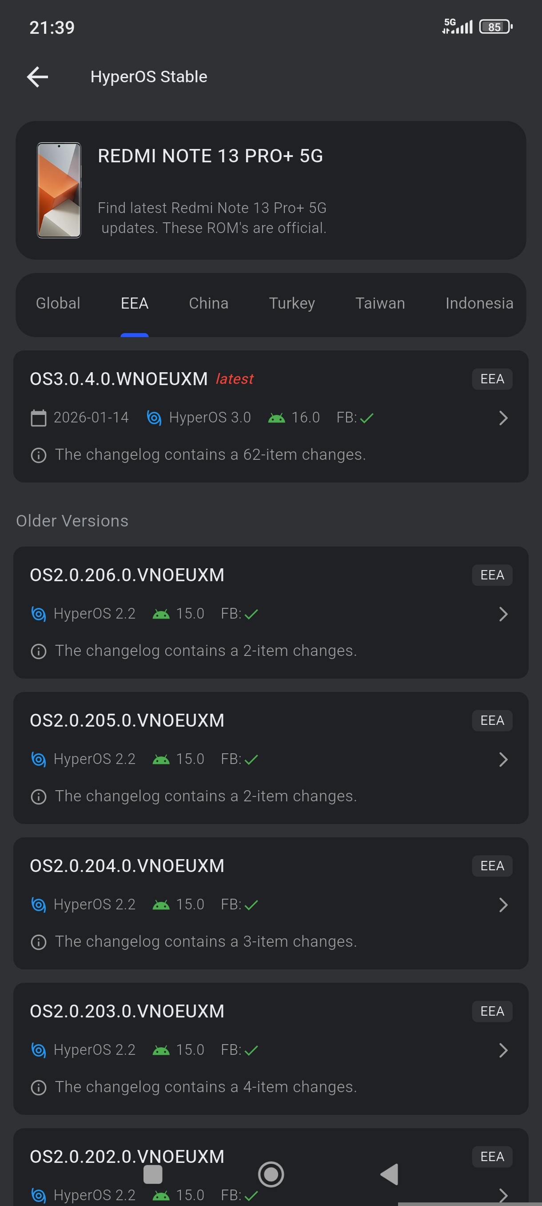Viewport: 542px width, 1206px height.
Task: Tap the calendar icon beside 2026-01-14
Action: coord(38,418)
